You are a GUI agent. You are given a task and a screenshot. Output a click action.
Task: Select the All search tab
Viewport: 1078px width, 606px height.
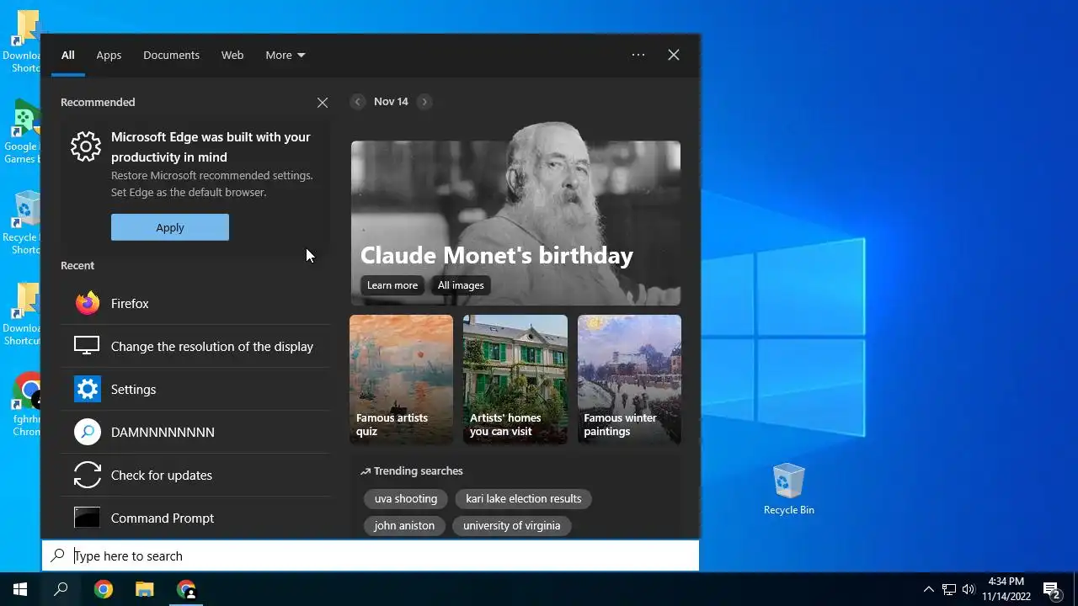[68, 55]
